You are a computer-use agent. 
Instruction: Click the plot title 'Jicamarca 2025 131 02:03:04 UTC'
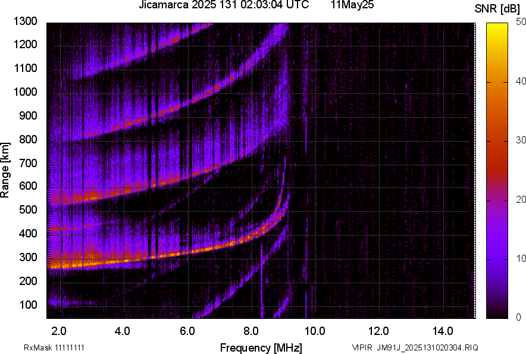coord(224,5)
